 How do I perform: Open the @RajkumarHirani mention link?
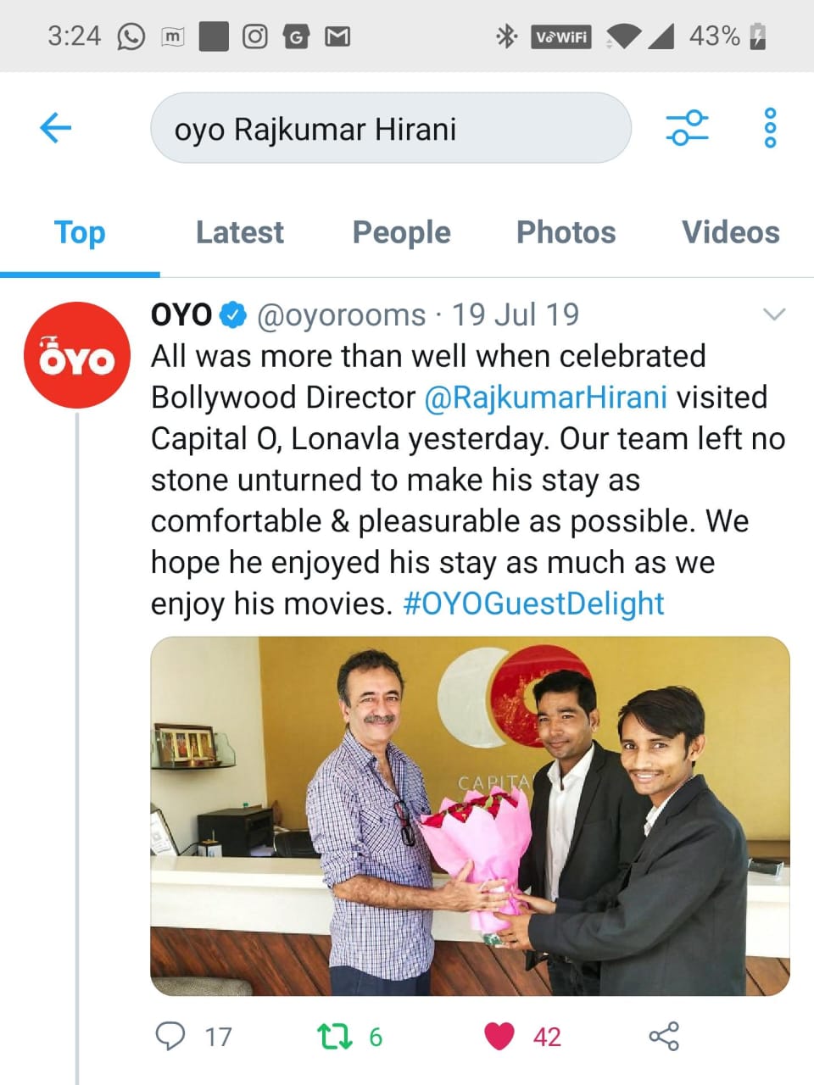click(545, 398)
